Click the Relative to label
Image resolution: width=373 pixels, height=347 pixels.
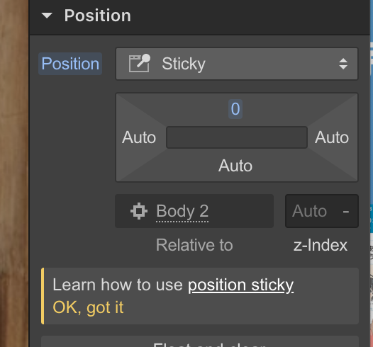click(194, 245)
